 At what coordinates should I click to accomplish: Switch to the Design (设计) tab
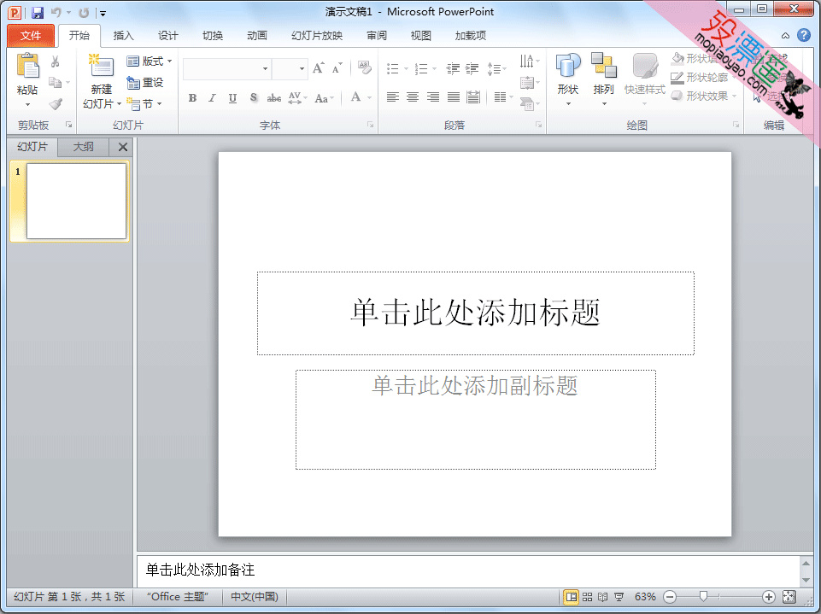(168, 36)
